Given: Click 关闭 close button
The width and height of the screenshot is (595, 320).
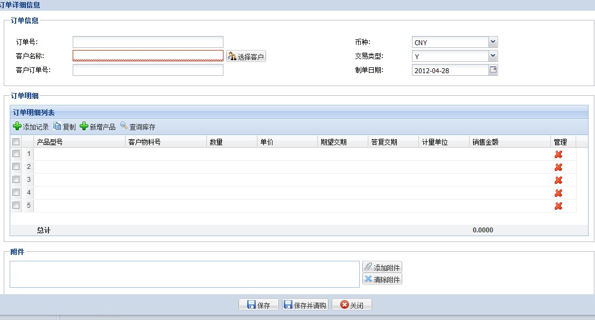Looking at the screenshot, I should point(352,305).
